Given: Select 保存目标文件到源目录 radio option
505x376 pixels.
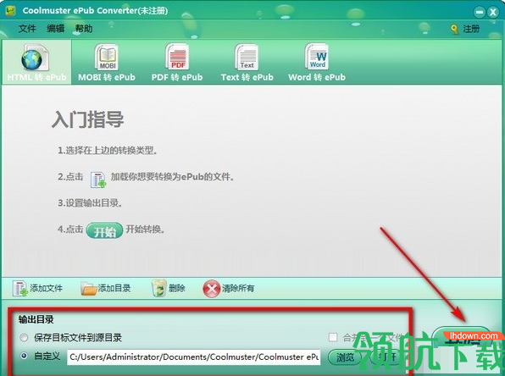Looking at the screenshot, I should 24,338.
